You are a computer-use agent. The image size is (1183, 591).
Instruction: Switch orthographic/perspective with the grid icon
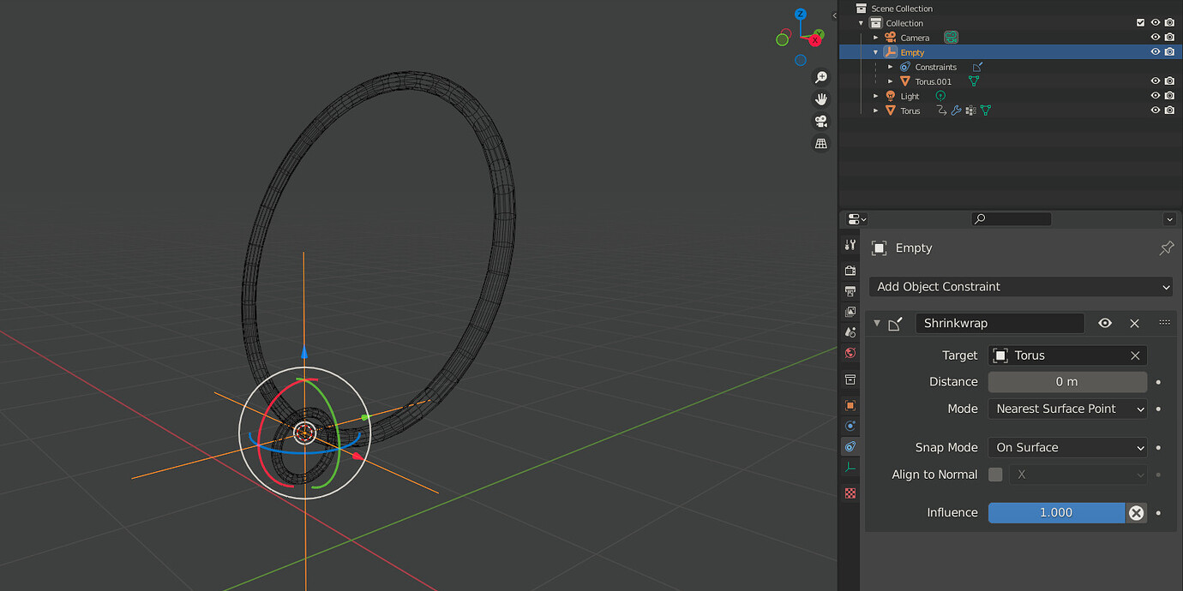821,144
